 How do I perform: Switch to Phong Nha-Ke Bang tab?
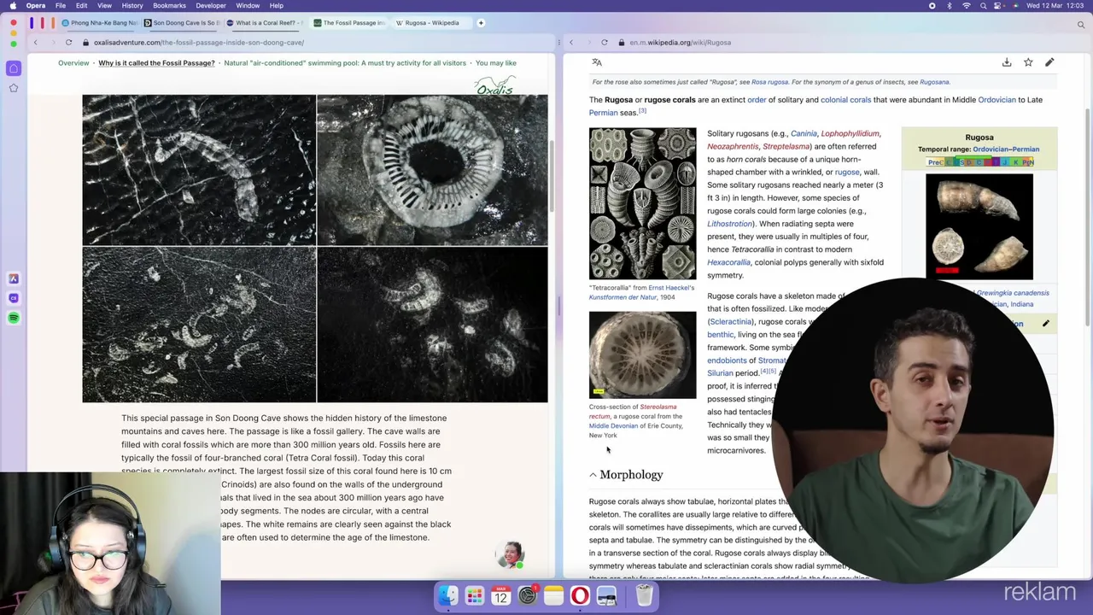pos(99,23)
